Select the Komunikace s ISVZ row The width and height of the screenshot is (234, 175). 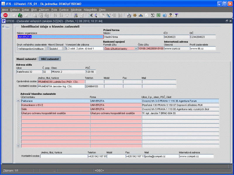120,105
